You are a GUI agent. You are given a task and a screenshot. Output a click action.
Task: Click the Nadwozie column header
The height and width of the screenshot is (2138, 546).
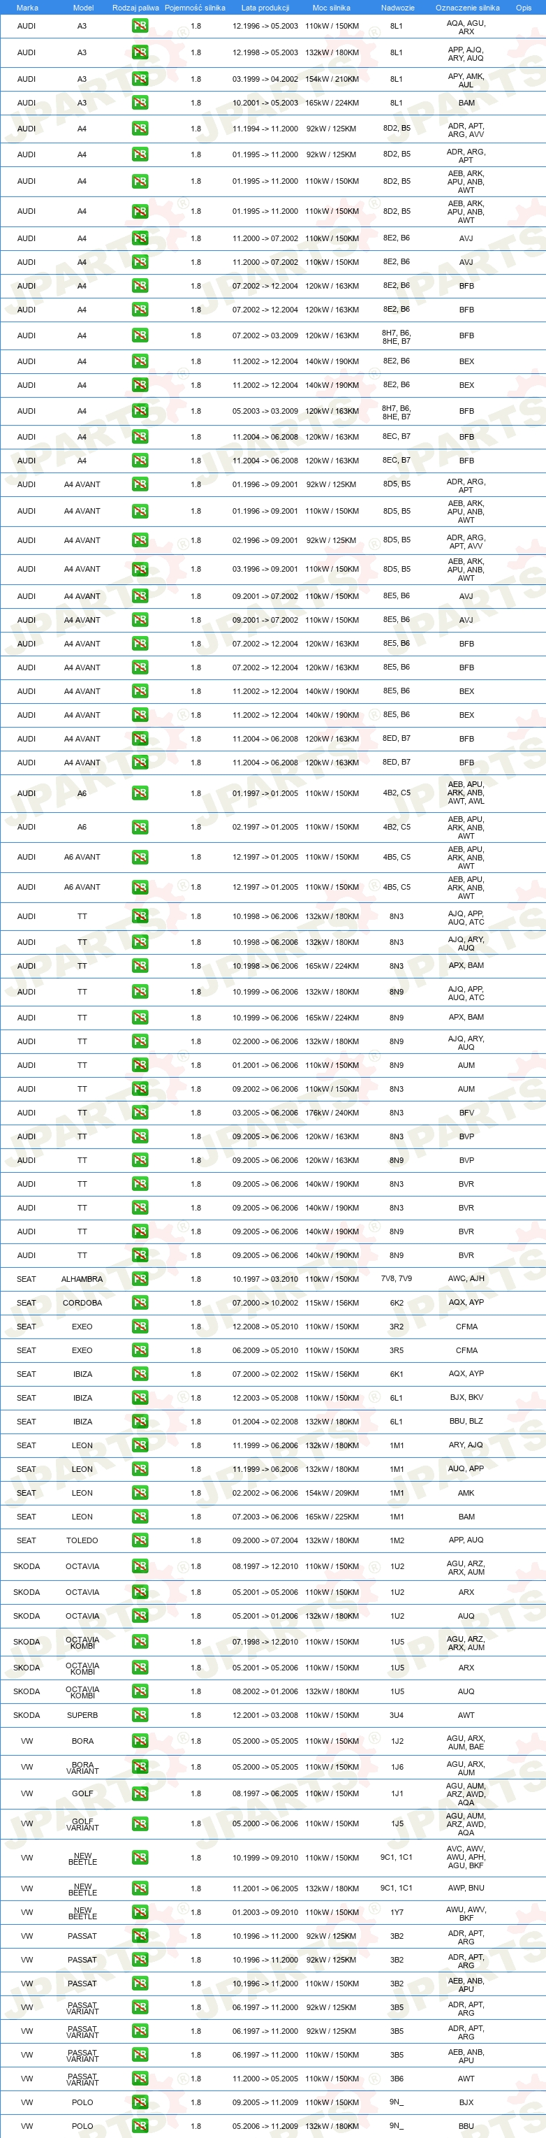pos(398,8)
